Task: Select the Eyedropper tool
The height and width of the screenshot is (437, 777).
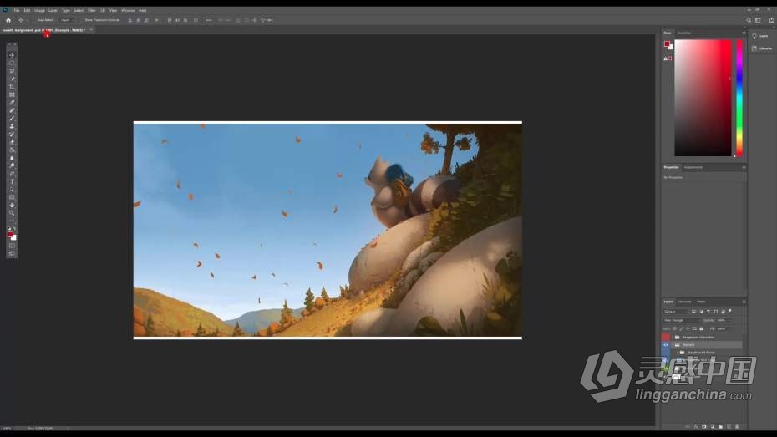Action: 12,103
